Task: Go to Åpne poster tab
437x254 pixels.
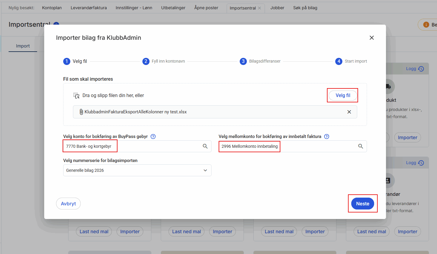Action: point(206,8)
